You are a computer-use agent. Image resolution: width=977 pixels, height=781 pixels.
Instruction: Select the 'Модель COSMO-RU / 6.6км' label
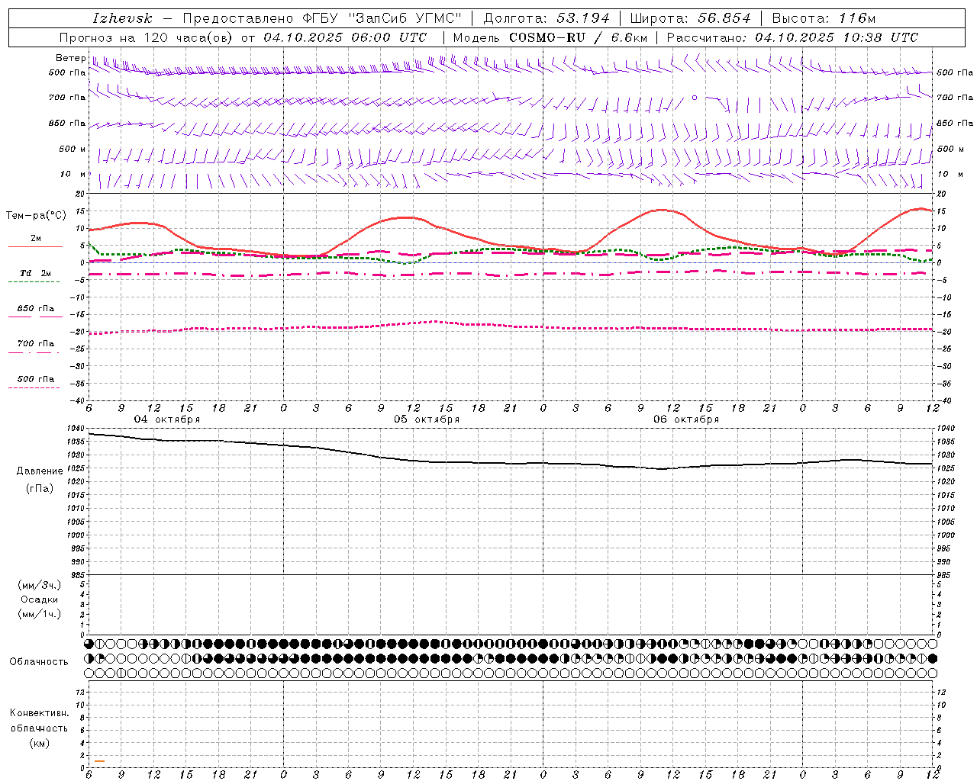[550, 37]
